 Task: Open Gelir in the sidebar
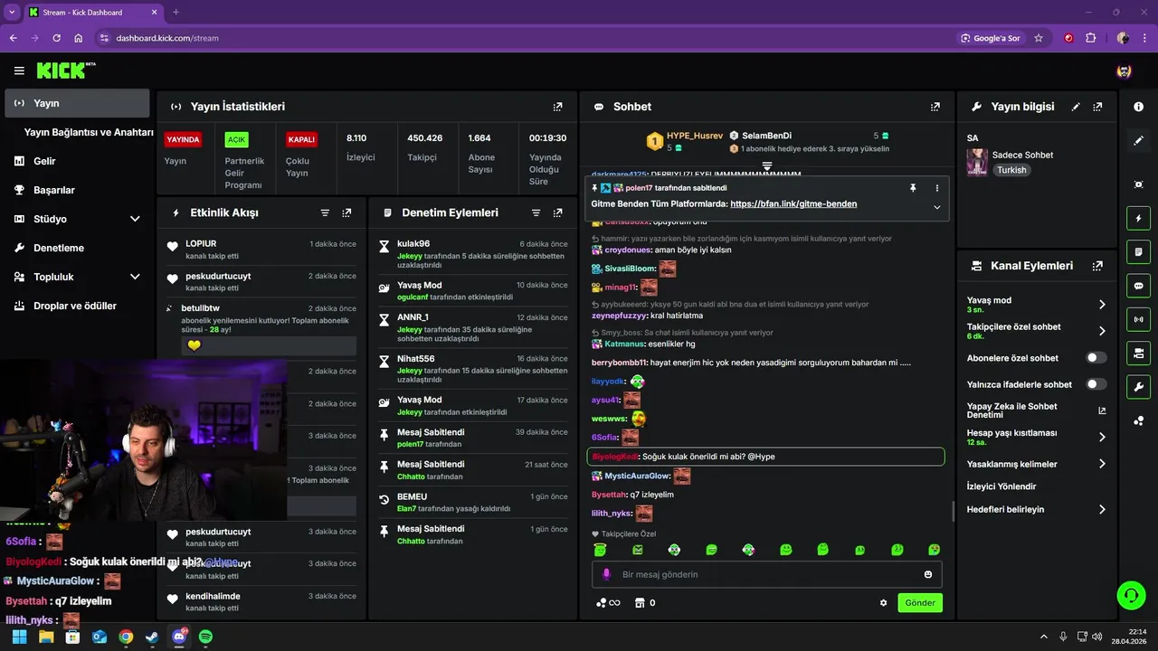pos(77,161)
